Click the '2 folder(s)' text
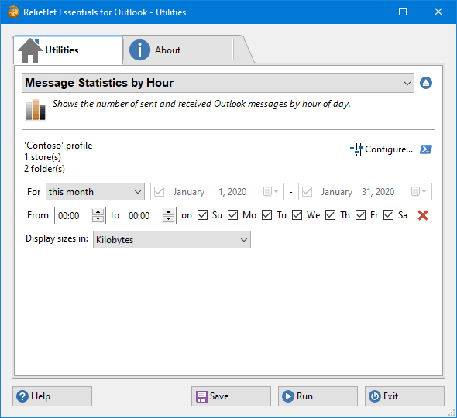The image size is (457, 418). coord(44,169)
